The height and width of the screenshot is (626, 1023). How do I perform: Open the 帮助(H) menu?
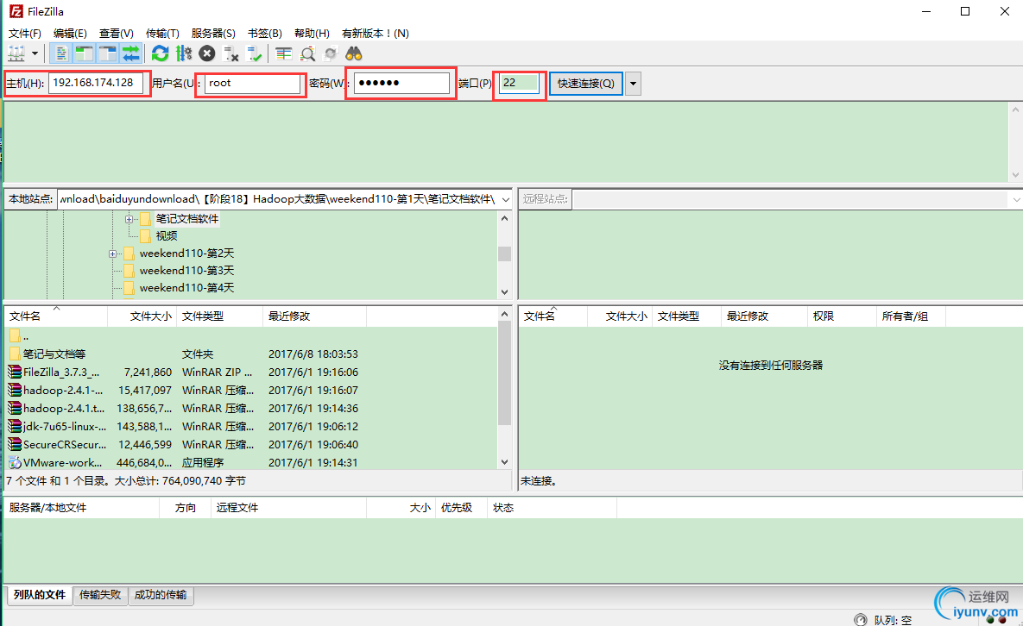click(312, 34)
